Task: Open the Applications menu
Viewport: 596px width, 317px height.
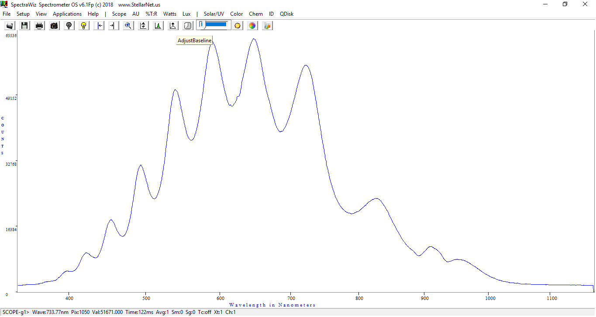Action: pos(67,14)
